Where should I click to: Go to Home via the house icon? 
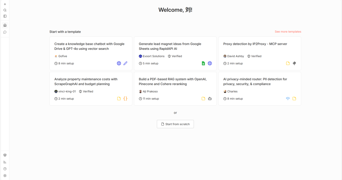click(5, 25)
